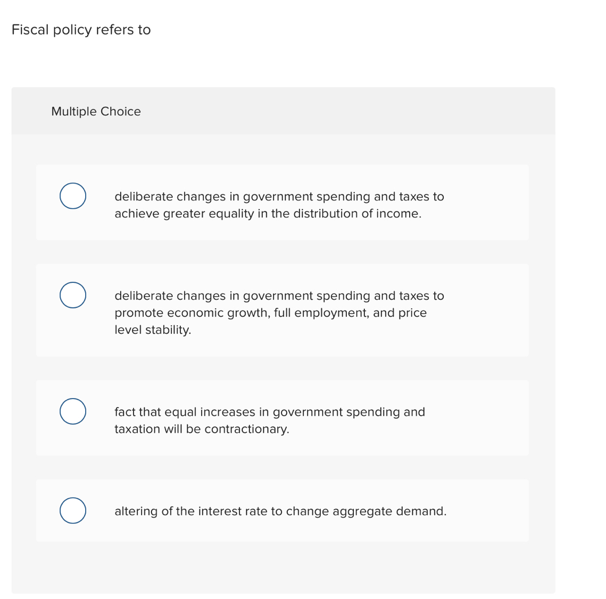Pick the radio button for contractionary answer
Image resolution: width=606 pixels, height=599 pixels.
[x=73, y=411]
